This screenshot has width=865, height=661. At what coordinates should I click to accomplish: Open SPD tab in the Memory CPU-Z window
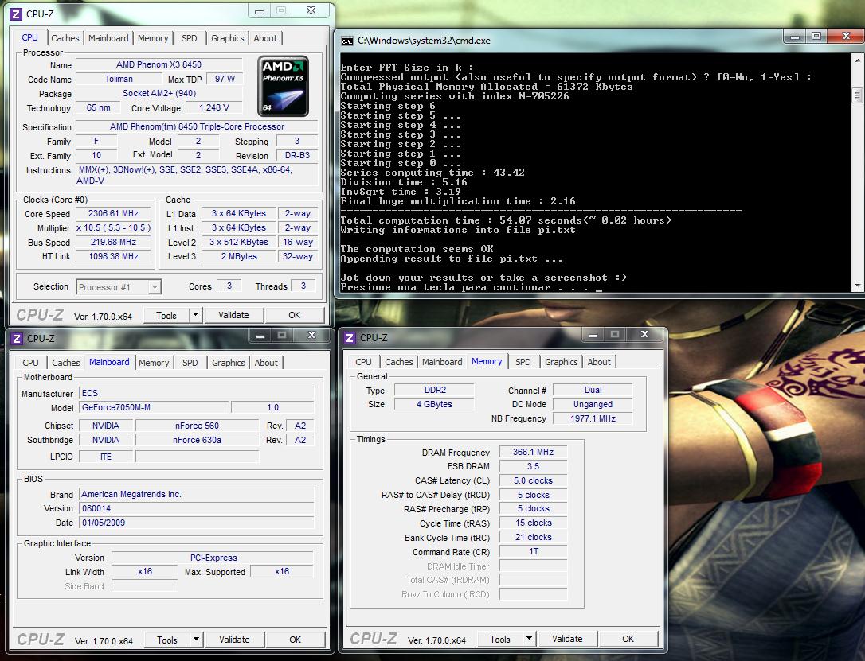(523, 362)
